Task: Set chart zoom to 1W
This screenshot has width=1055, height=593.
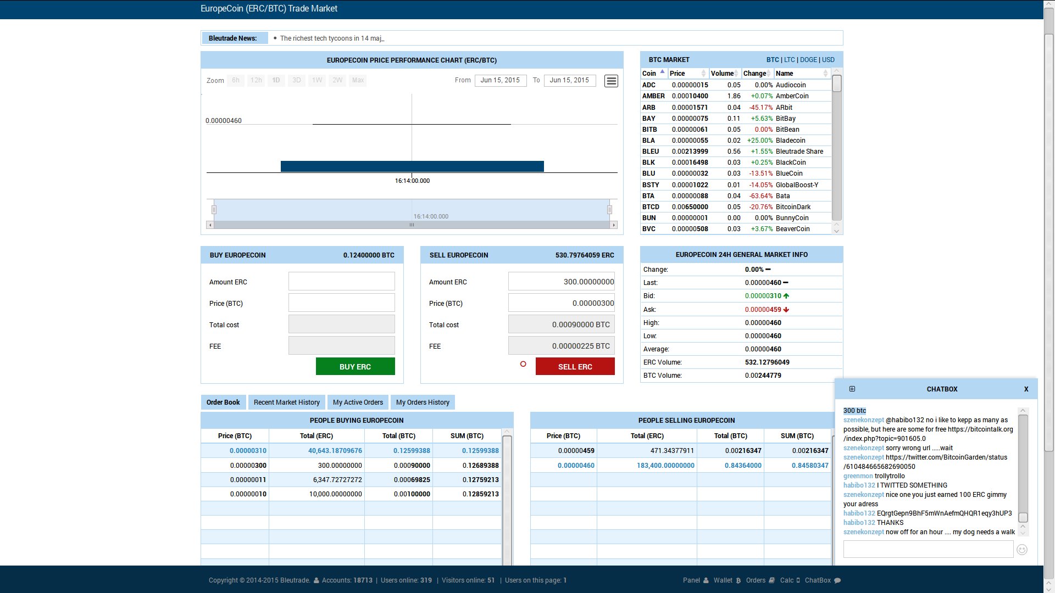Action: tap(317, 80)
